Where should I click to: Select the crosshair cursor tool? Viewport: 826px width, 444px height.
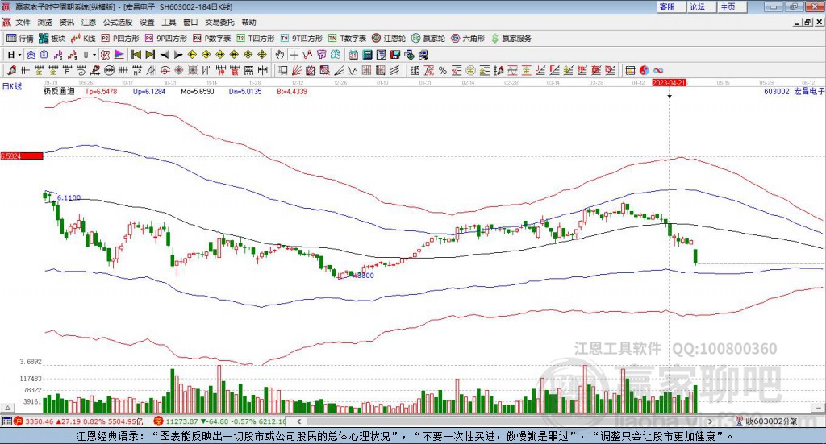294,55
